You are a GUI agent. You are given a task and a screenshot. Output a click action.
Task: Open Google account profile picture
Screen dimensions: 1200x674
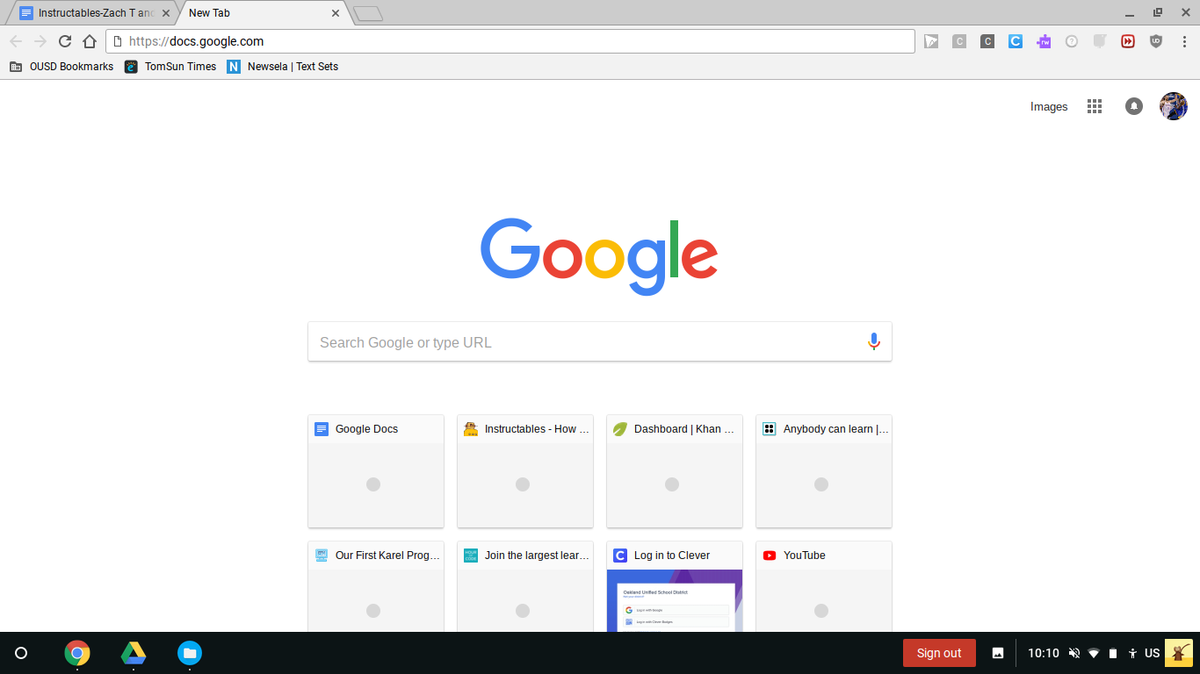[1174, 106]
